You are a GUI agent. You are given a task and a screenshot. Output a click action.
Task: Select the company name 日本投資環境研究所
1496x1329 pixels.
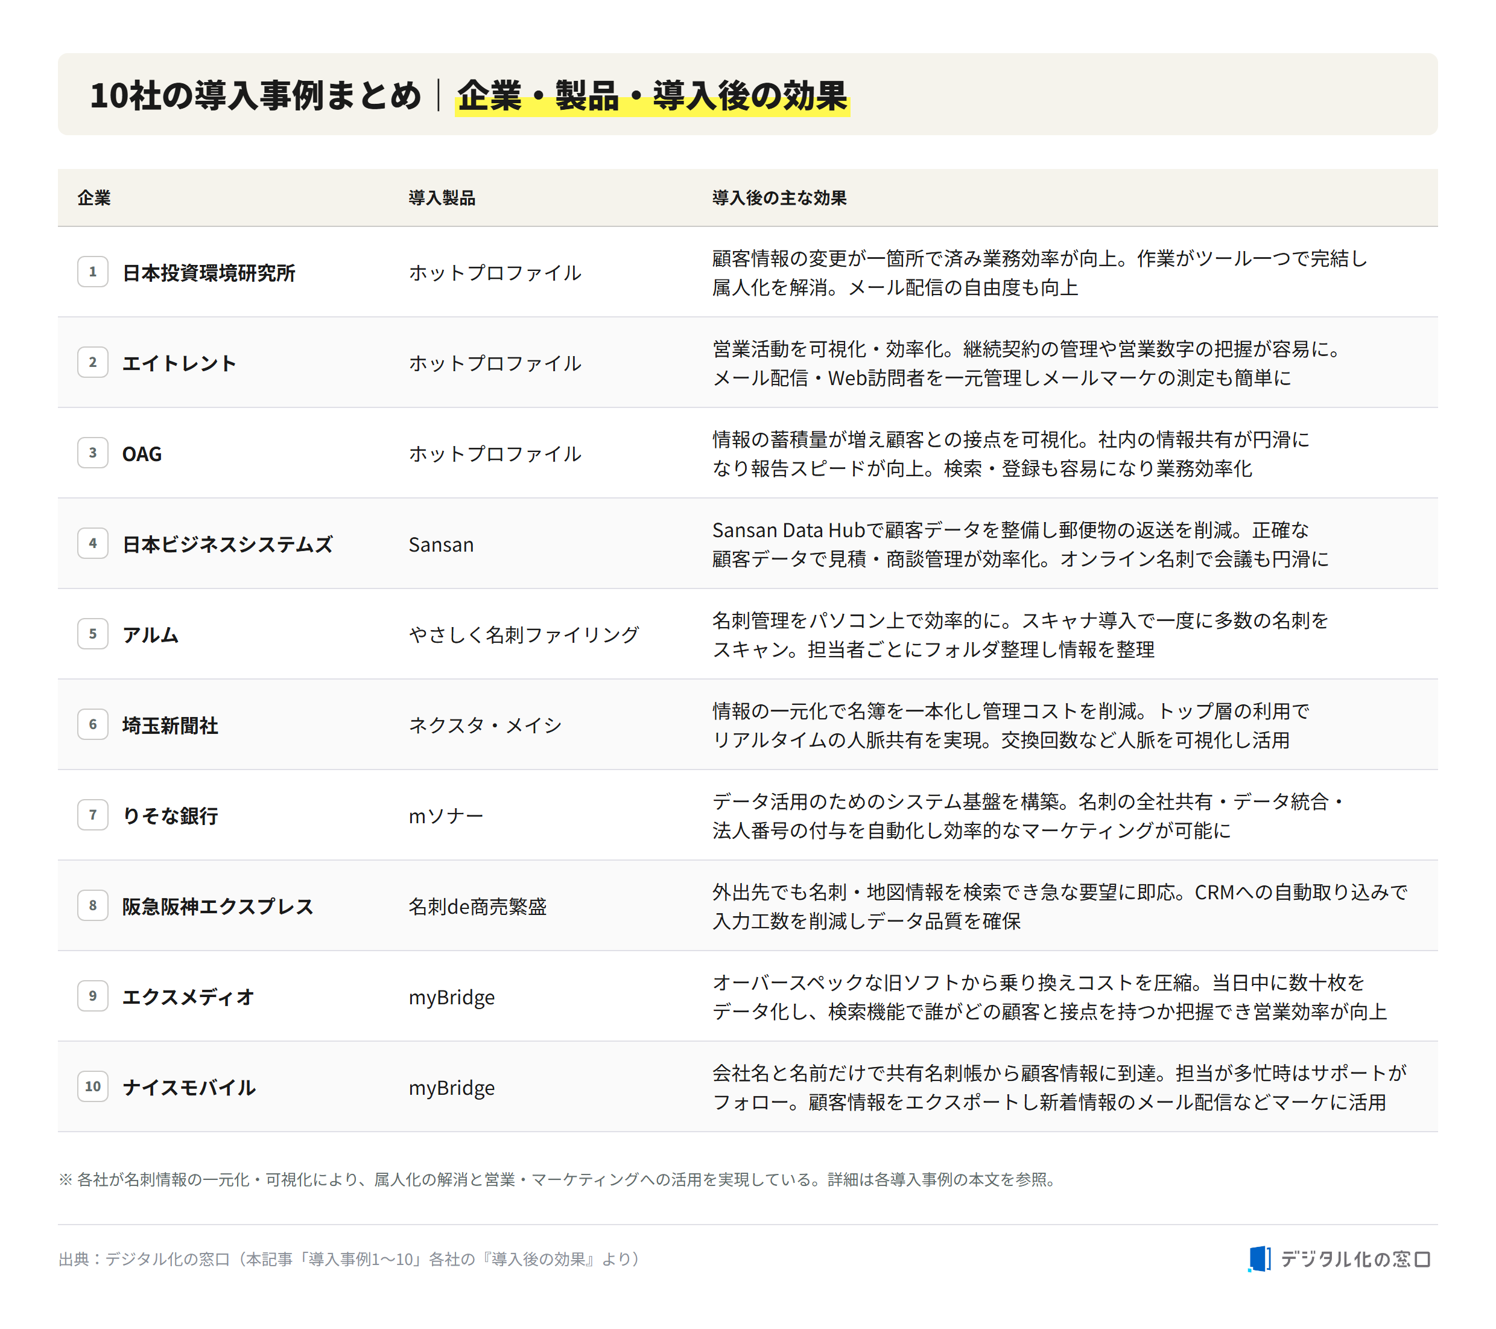(209, 272)
